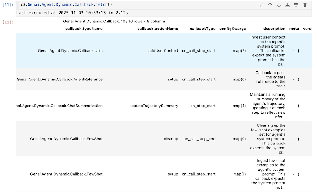Expand the map(4) value for updateTrajectorySummary
The image size is (317, 192).
pyautogui.click(x=239, y=106)
